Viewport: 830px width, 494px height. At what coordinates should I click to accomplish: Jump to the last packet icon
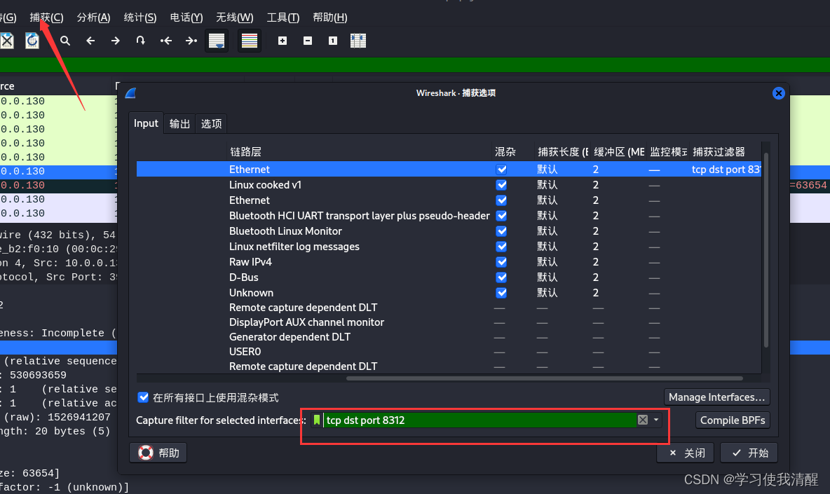click(191, 41)
